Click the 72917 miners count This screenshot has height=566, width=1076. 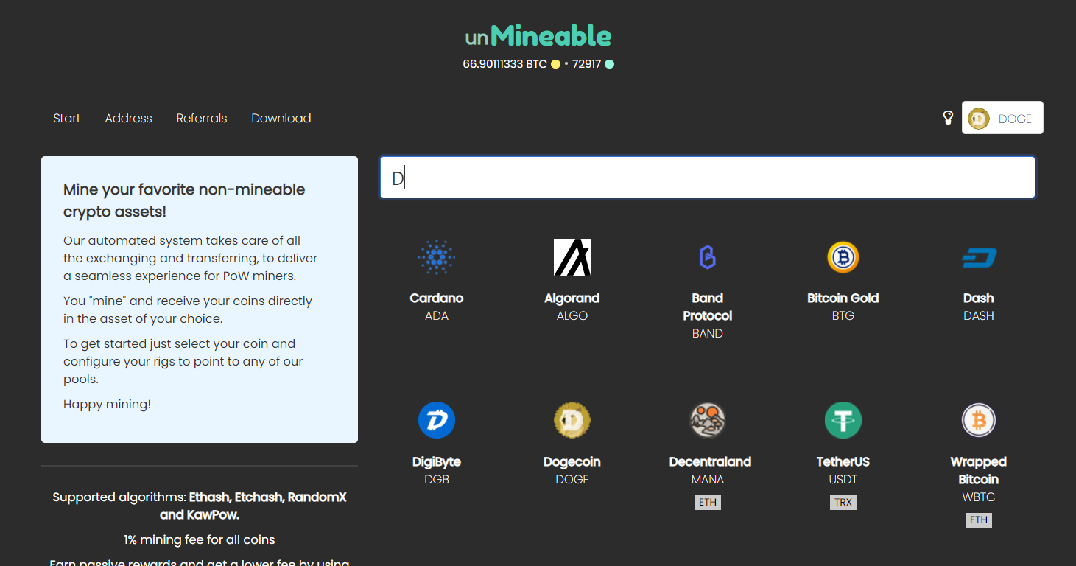pos(586,64)
